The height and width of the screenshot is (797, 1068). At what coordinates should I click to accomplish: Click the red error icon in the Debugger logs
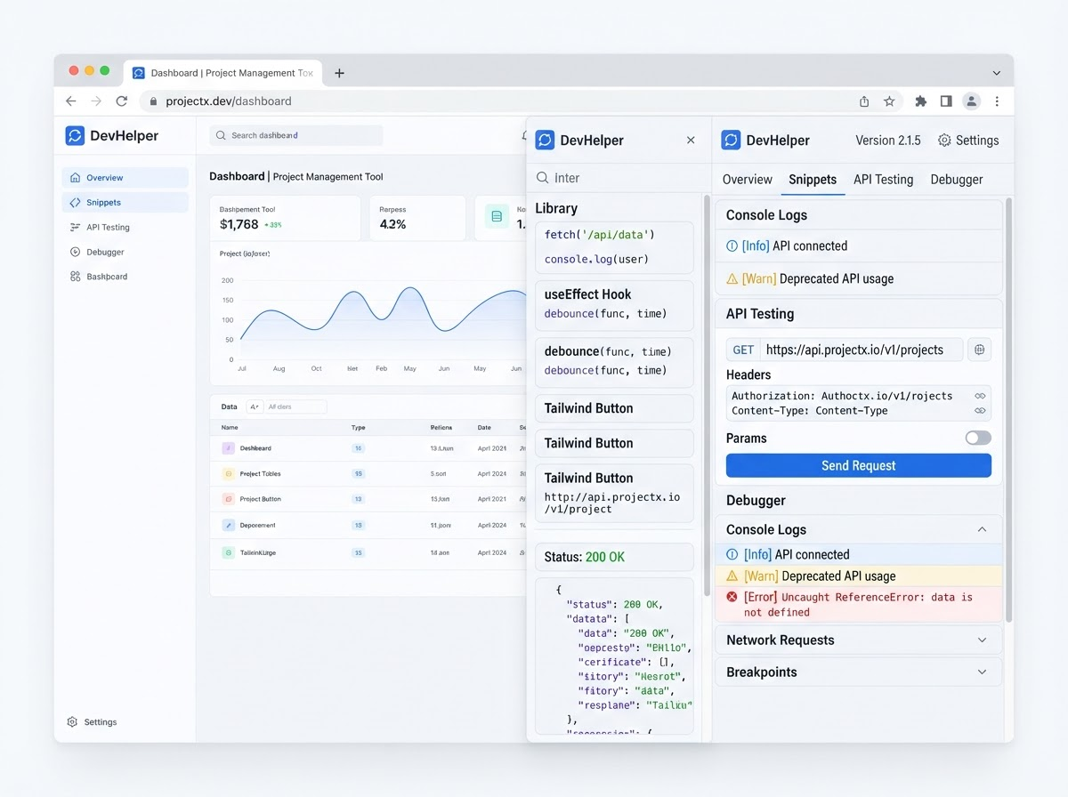(732, 597)
